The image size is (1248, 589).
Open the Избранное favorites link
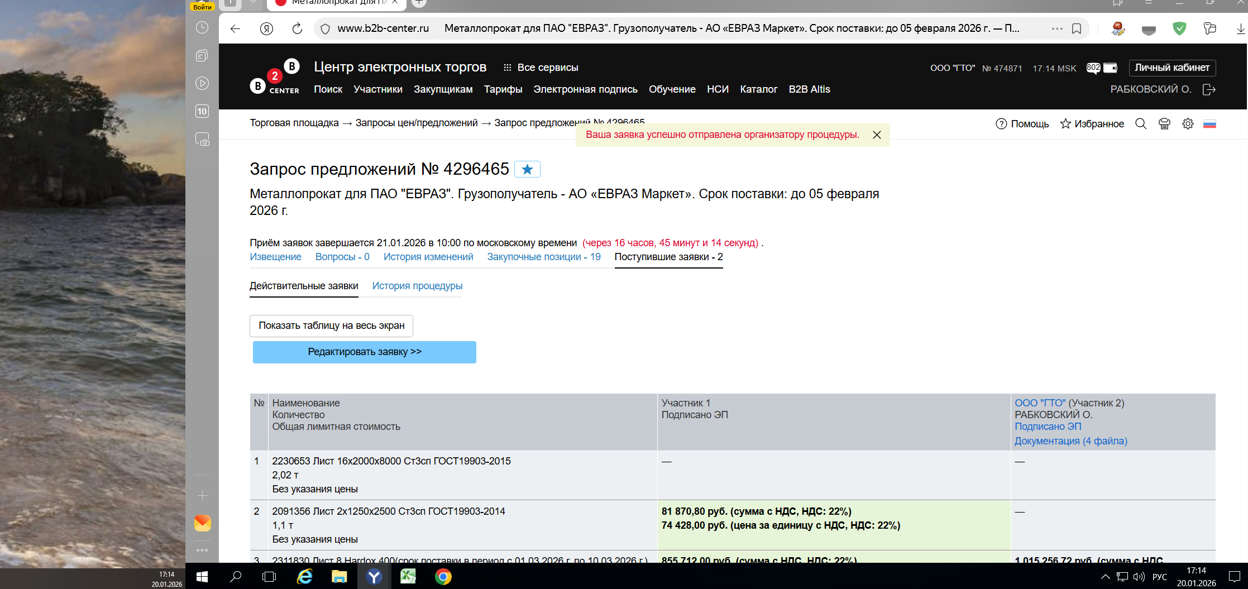pos(1092,124)
